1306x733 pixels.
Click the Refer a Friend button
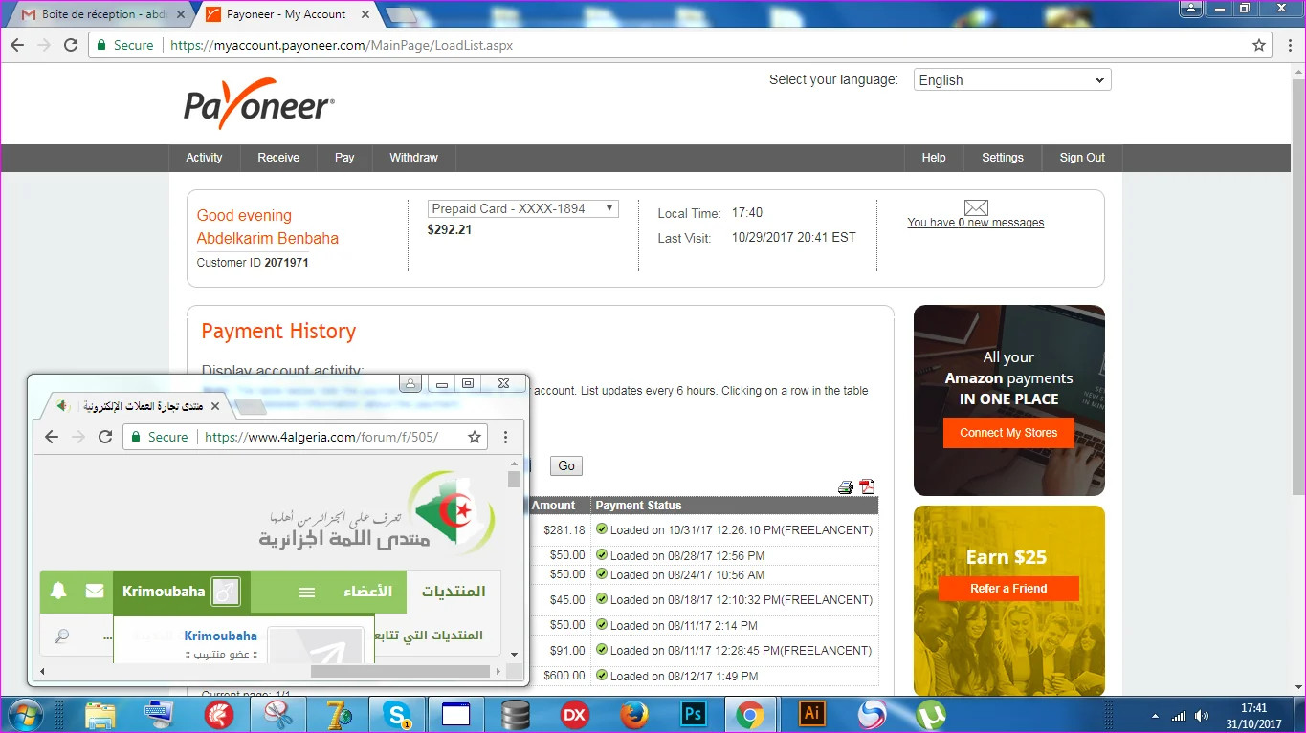pos(1008,589)
